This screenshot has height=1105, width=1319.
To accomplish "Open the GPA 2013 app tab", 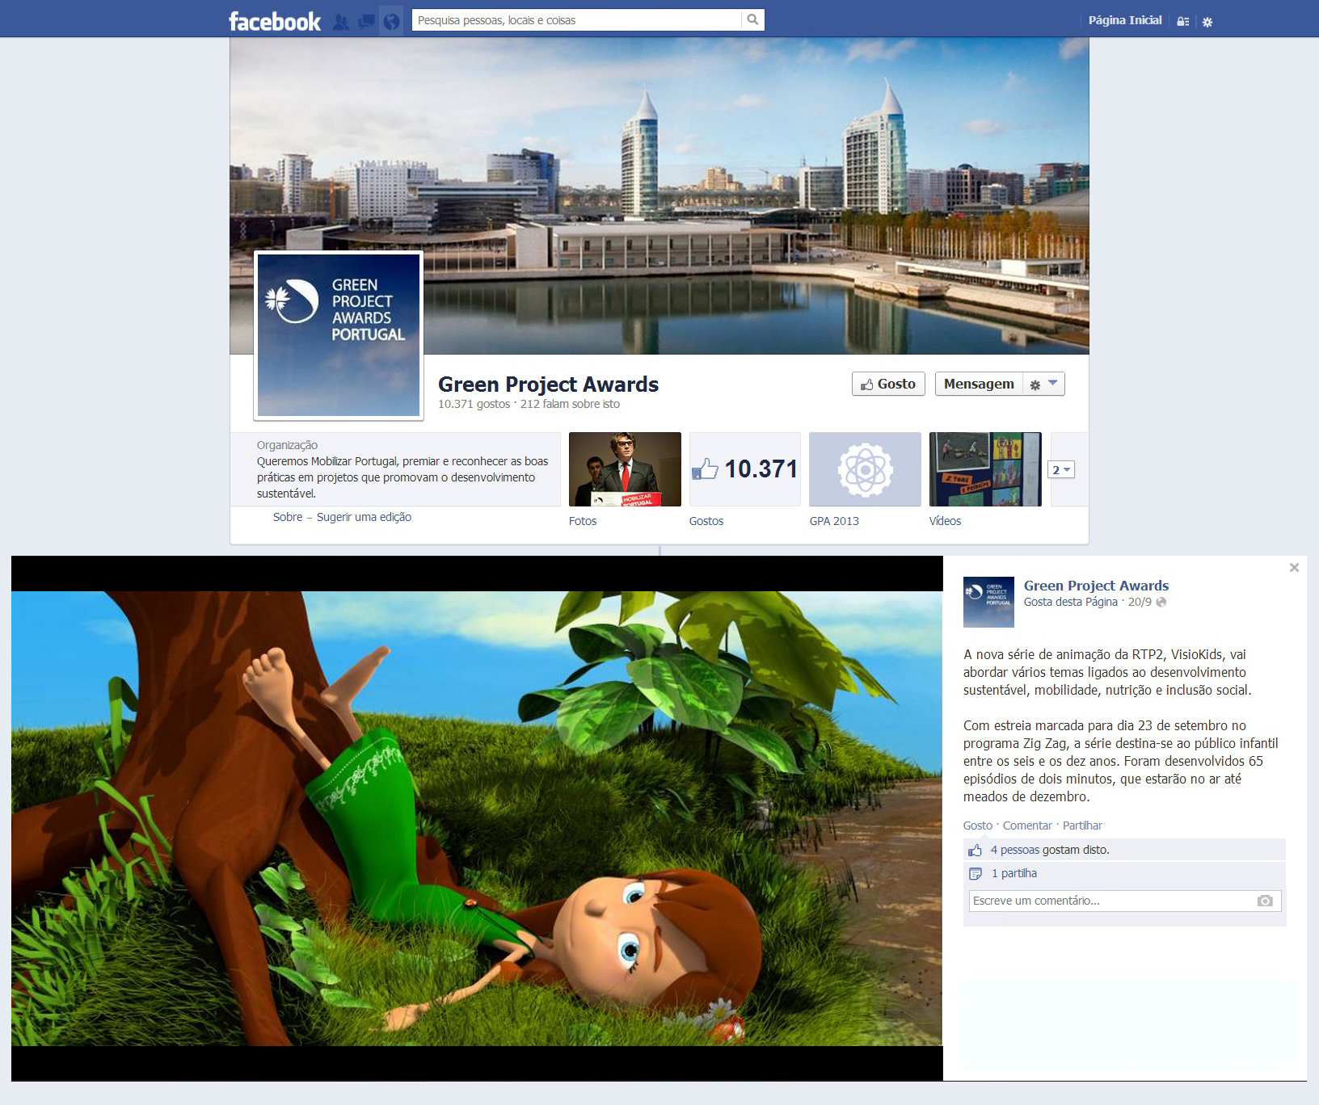I will [x=865, y=469].
